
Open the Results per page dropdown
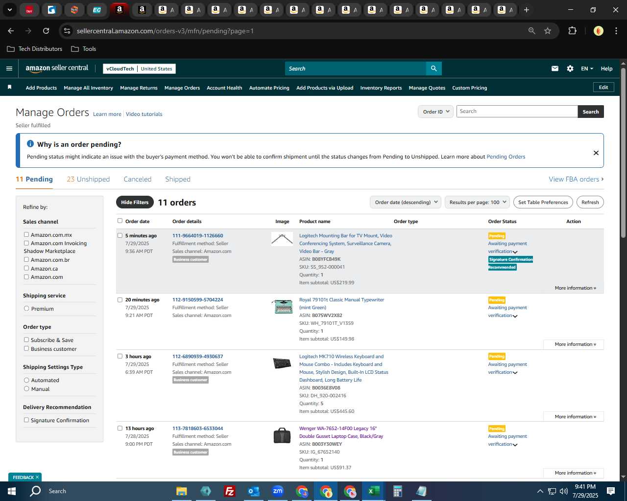[x=477, y=202]
